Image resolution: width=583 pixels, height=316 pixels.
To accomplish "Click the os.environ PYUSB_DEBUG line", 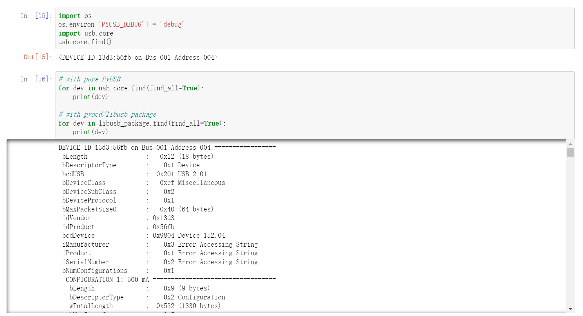I will 121,24.
